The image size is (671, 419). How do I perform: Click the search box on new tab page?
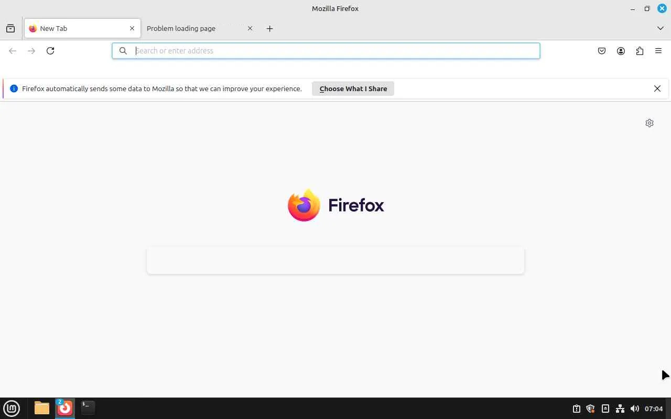[x=335, y=260]
